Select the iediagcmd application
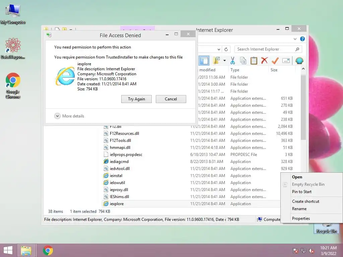Image resolution: width=343 pixels, height=257 pixels. pos(119,162)
